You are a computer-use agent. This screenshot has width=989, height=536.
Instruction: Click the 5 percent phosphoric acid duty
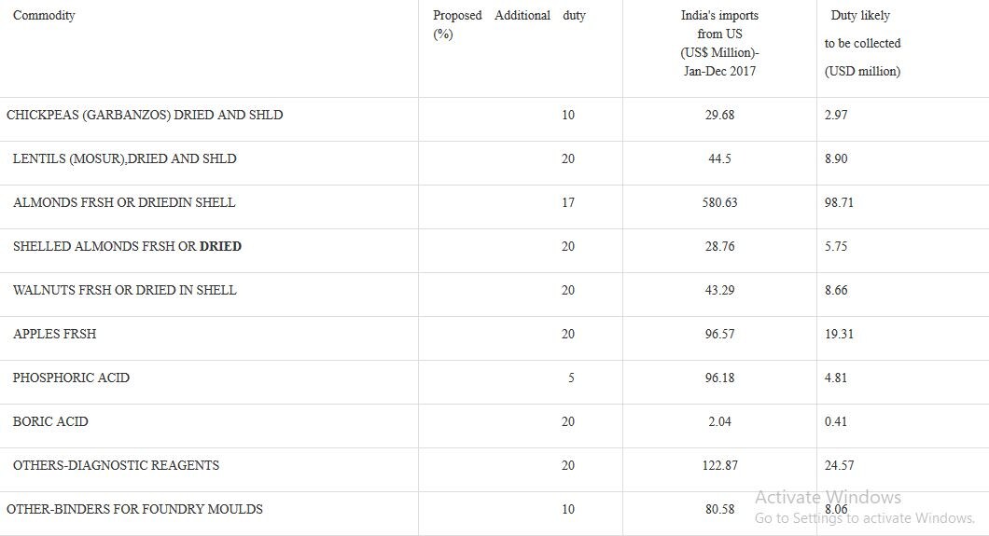pos(571,378)
